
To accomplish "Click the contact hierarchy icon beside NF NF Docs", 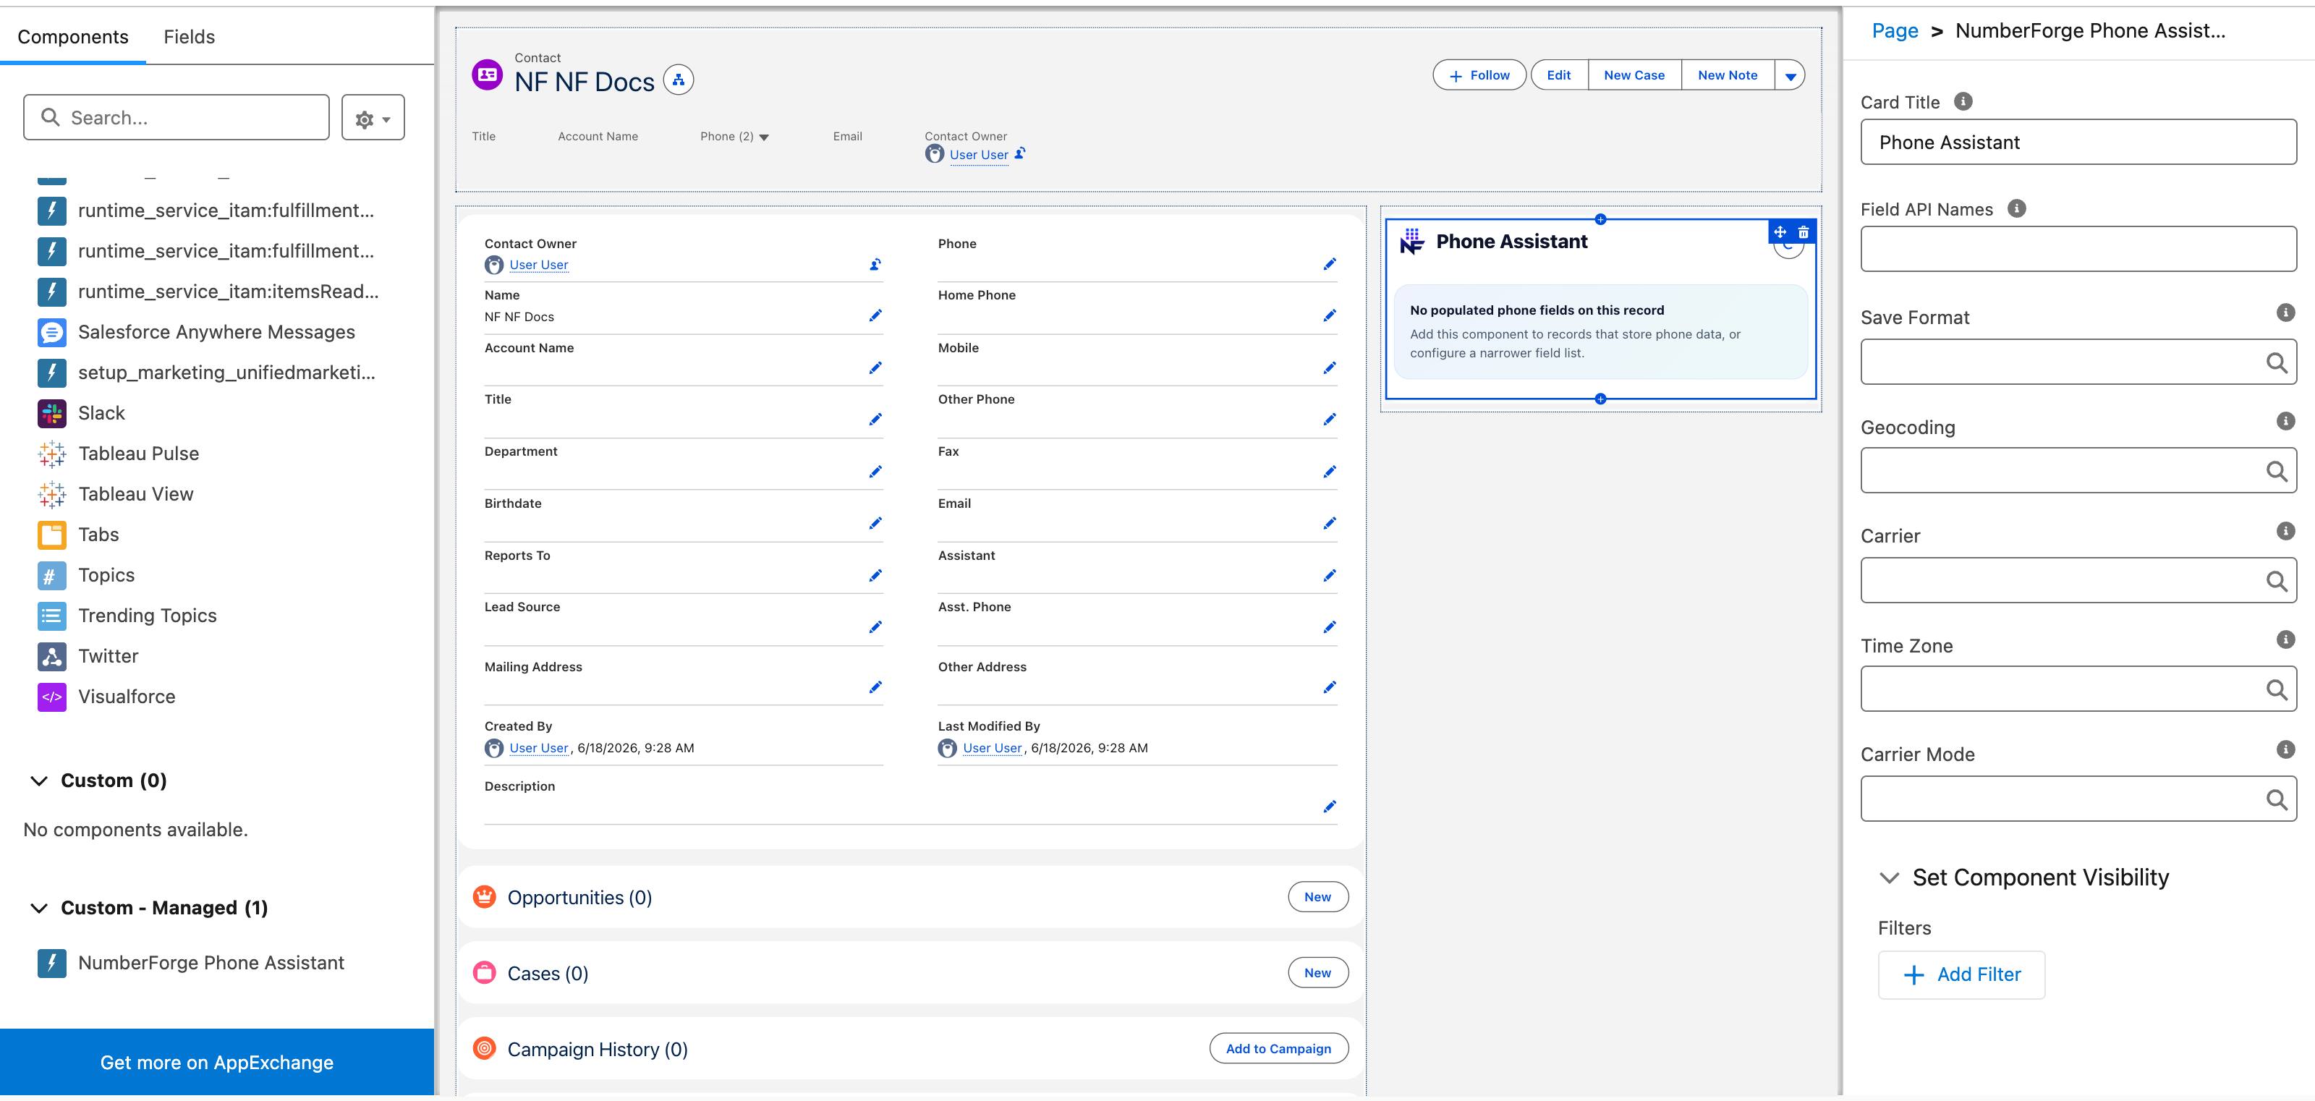I will click(679, 81).
